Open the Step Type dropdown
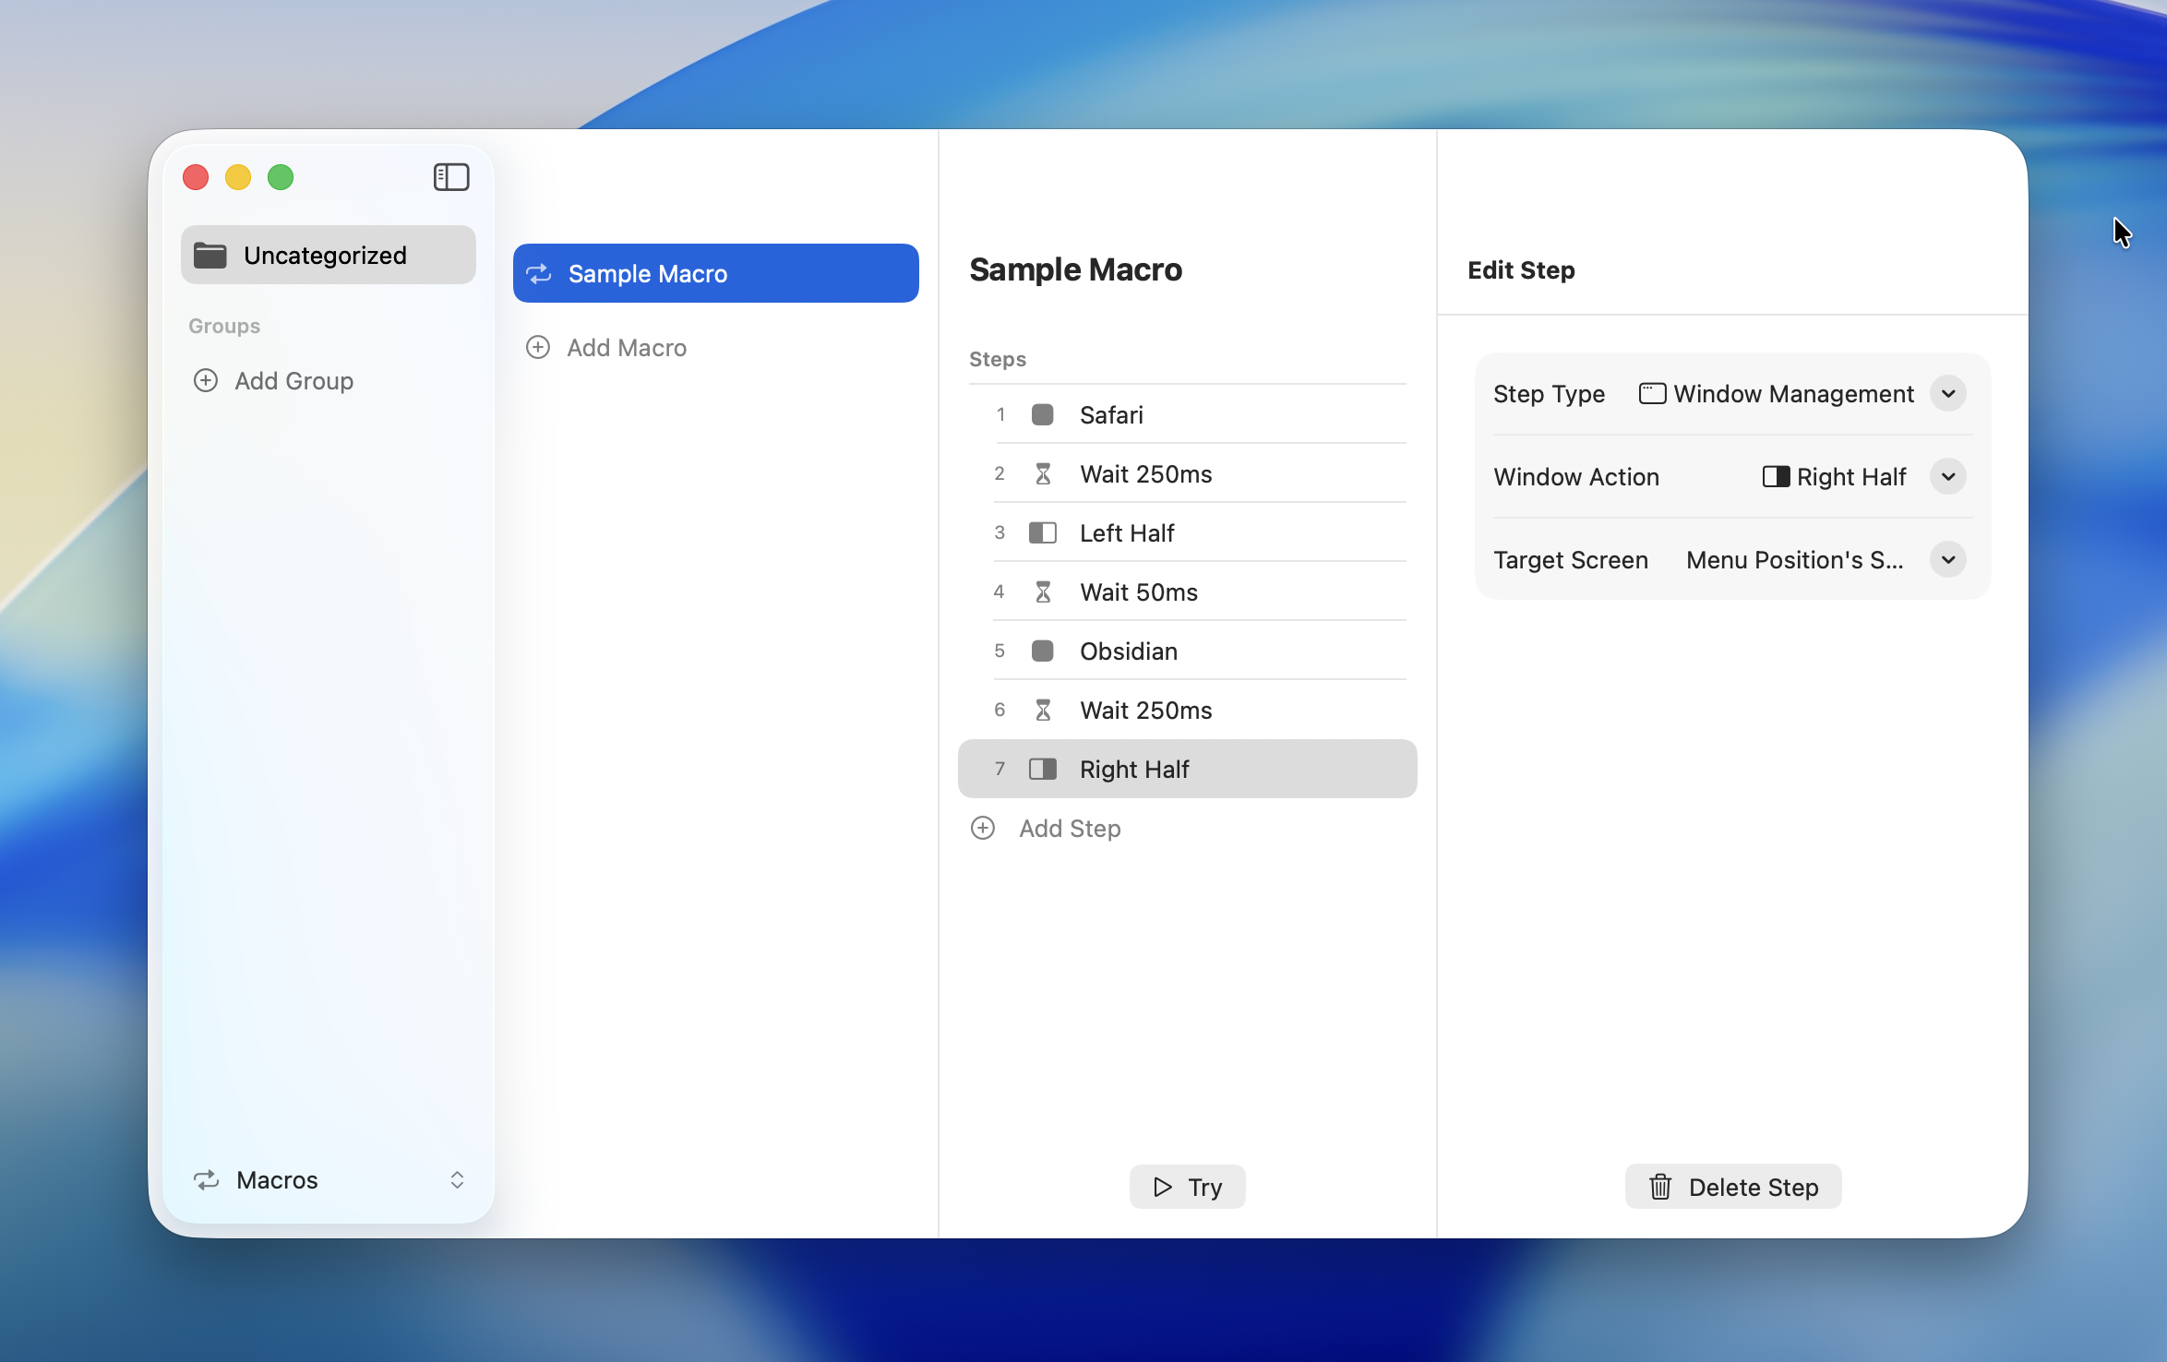The height and width of the screenshot is (1362, 2167). coord(1948,393)
